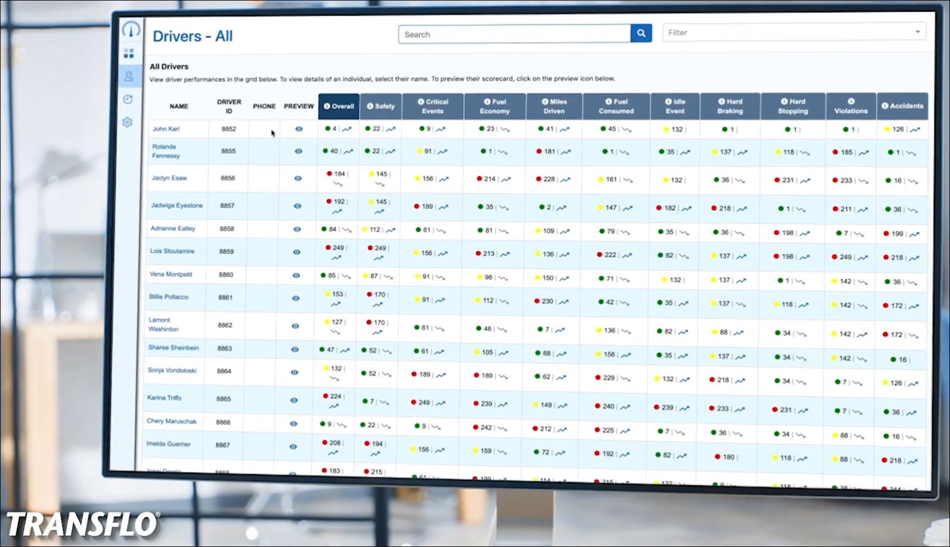The height and width of the screenshot is (547, 950).
Task: Select the drivers person icon in sidebar
Action: coord(129,76)
